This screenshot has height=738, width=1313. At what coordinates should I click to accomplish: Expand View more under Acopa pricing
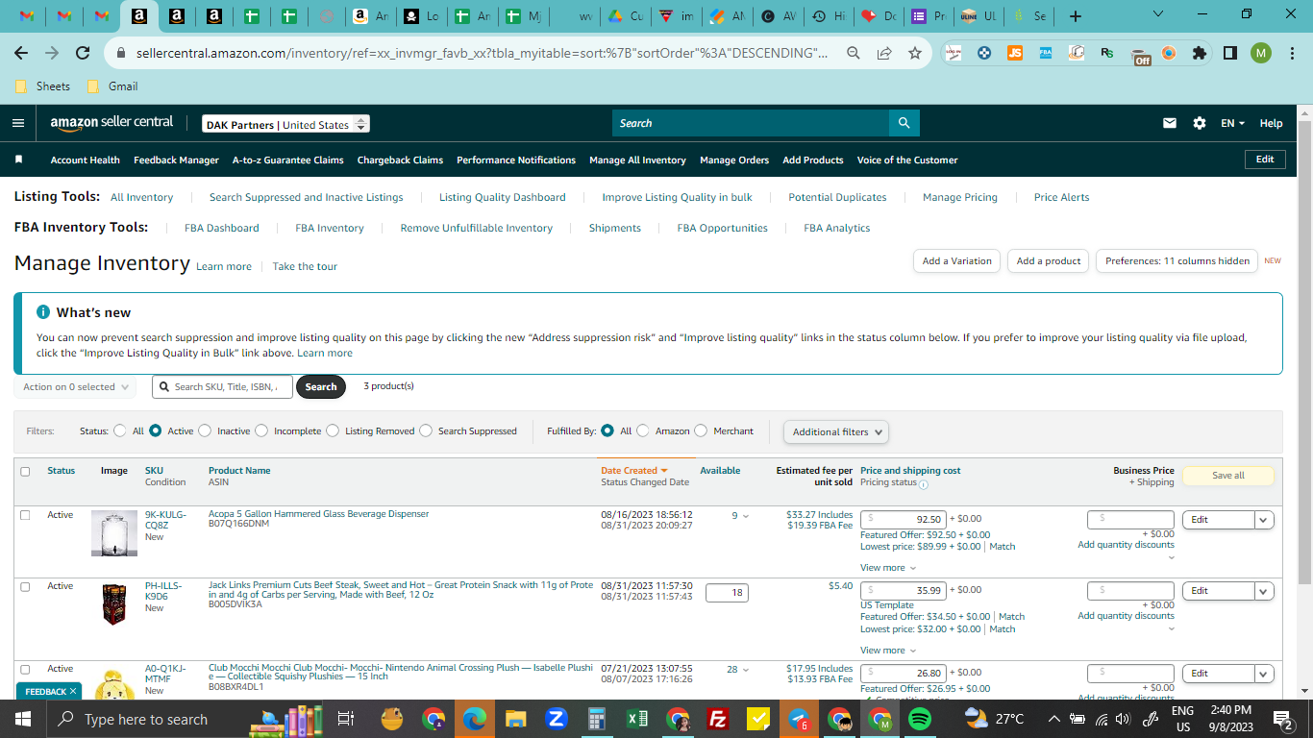(887, 568)
